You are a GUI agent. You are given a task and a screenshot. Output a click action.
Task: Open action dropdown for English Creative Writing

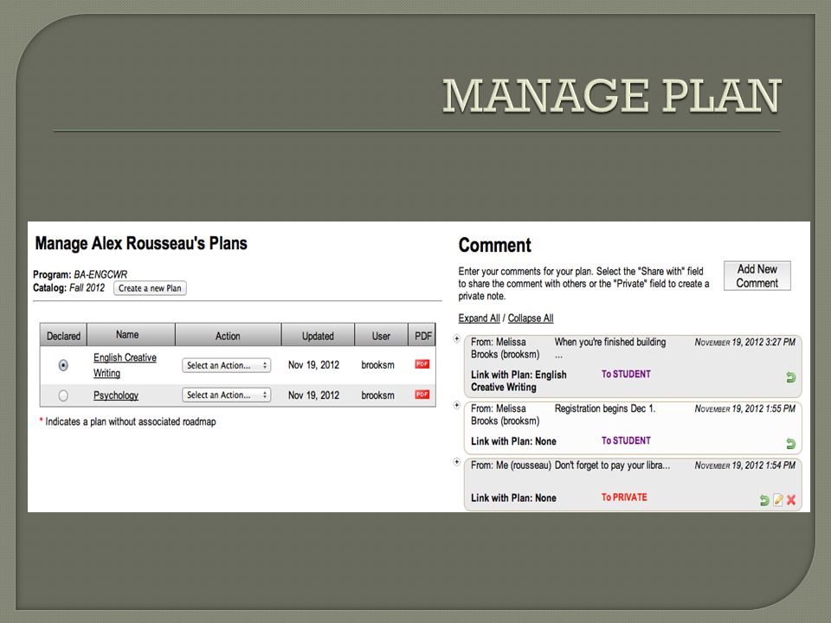pyautogui.click(x=226, y=365)
